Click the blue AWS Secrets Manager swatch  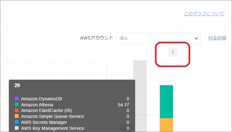click(x=17, y=122)
